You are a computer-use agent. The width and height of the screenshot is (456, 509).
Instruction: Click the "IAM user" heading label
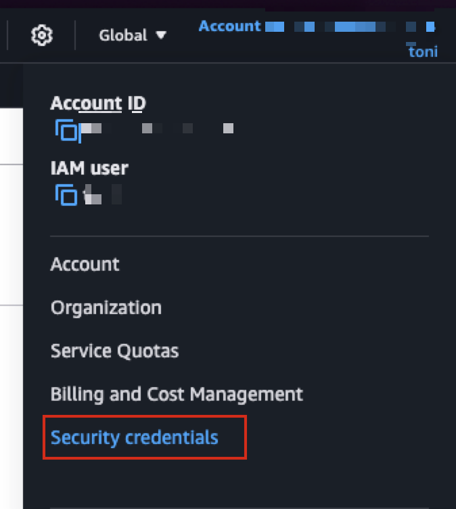tap(89, 168)
